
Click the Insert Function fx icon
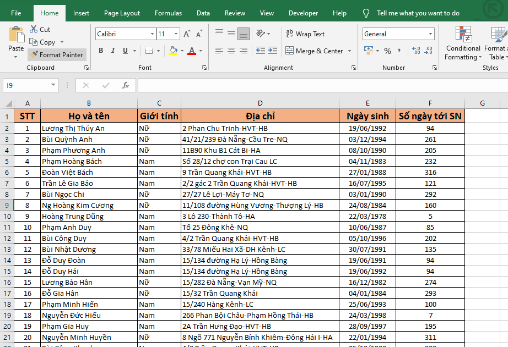(x=125, y=85)
